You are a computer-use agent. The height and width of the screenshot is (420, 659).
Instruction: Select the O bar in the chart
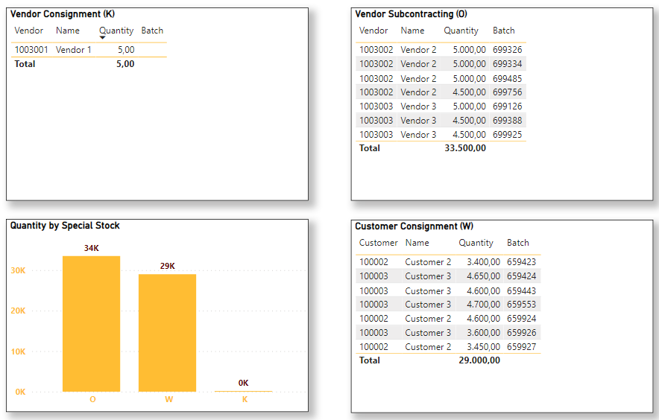91,324
